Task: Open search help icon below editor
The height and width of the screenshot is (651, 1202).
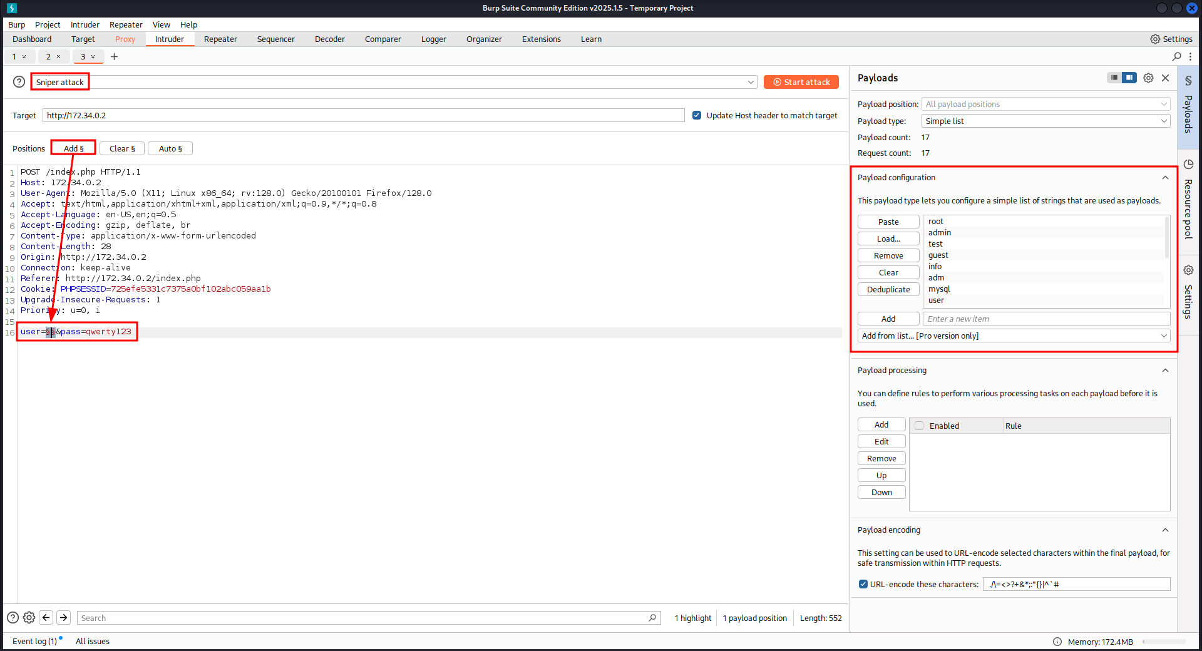Action: coord(13,618)
